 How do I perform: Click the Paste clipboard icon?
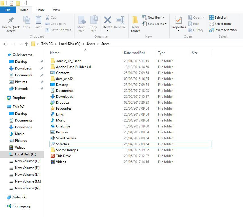click(x=38, y=20)
